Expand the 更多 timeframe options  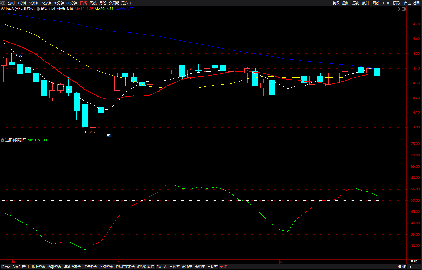click(x=126, y=3)
